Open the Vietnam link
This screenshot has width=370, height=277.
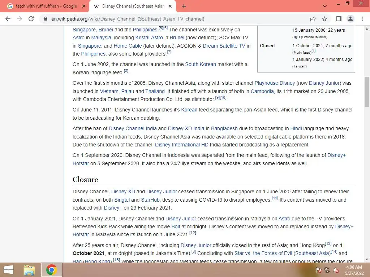(109, 91)
